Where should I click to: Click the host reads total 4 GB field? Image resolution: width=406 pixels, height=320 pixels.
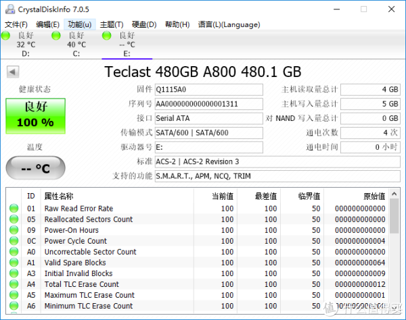pos(370,90)
